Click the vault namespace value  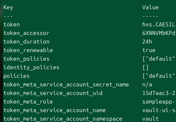151,119
